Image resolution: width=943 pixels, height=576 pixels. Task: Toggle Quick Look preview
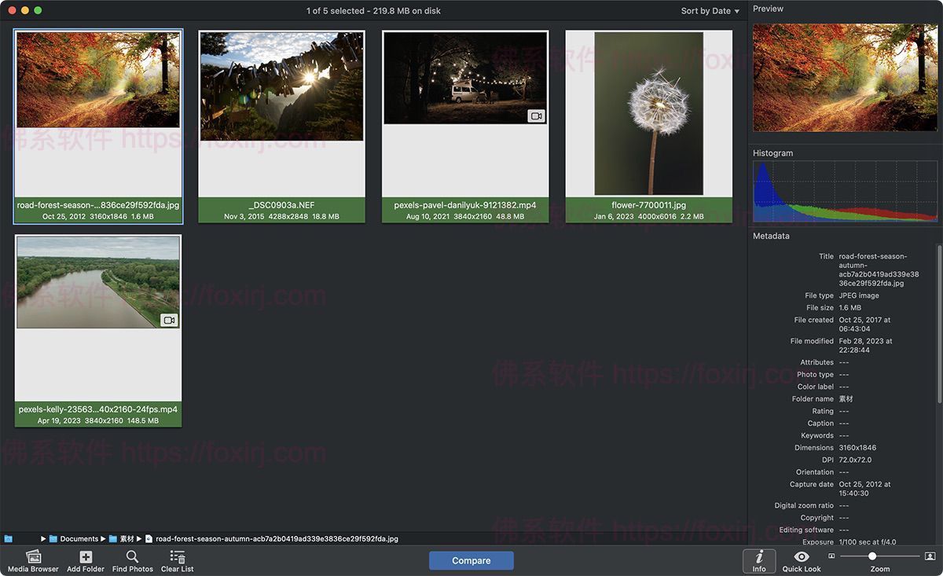[801, 559]
